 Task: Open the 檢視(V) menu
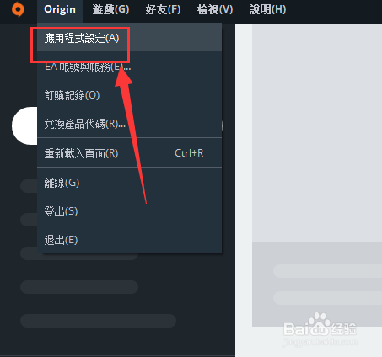(215, 9)
